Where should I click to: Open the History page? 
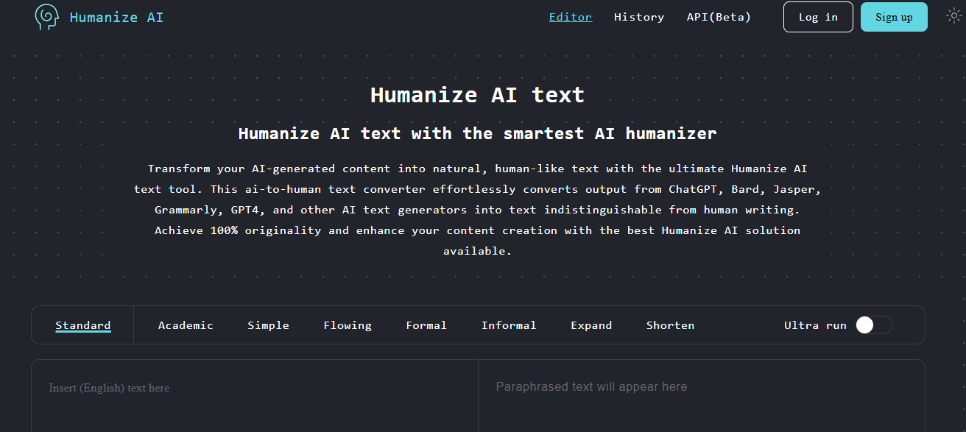tap(639, 17)
